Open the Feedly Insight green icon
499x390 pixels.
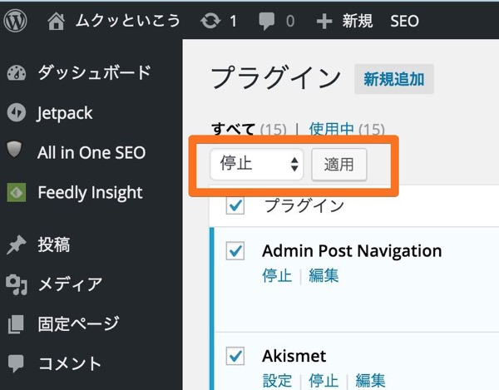click(x=17, y=192)
